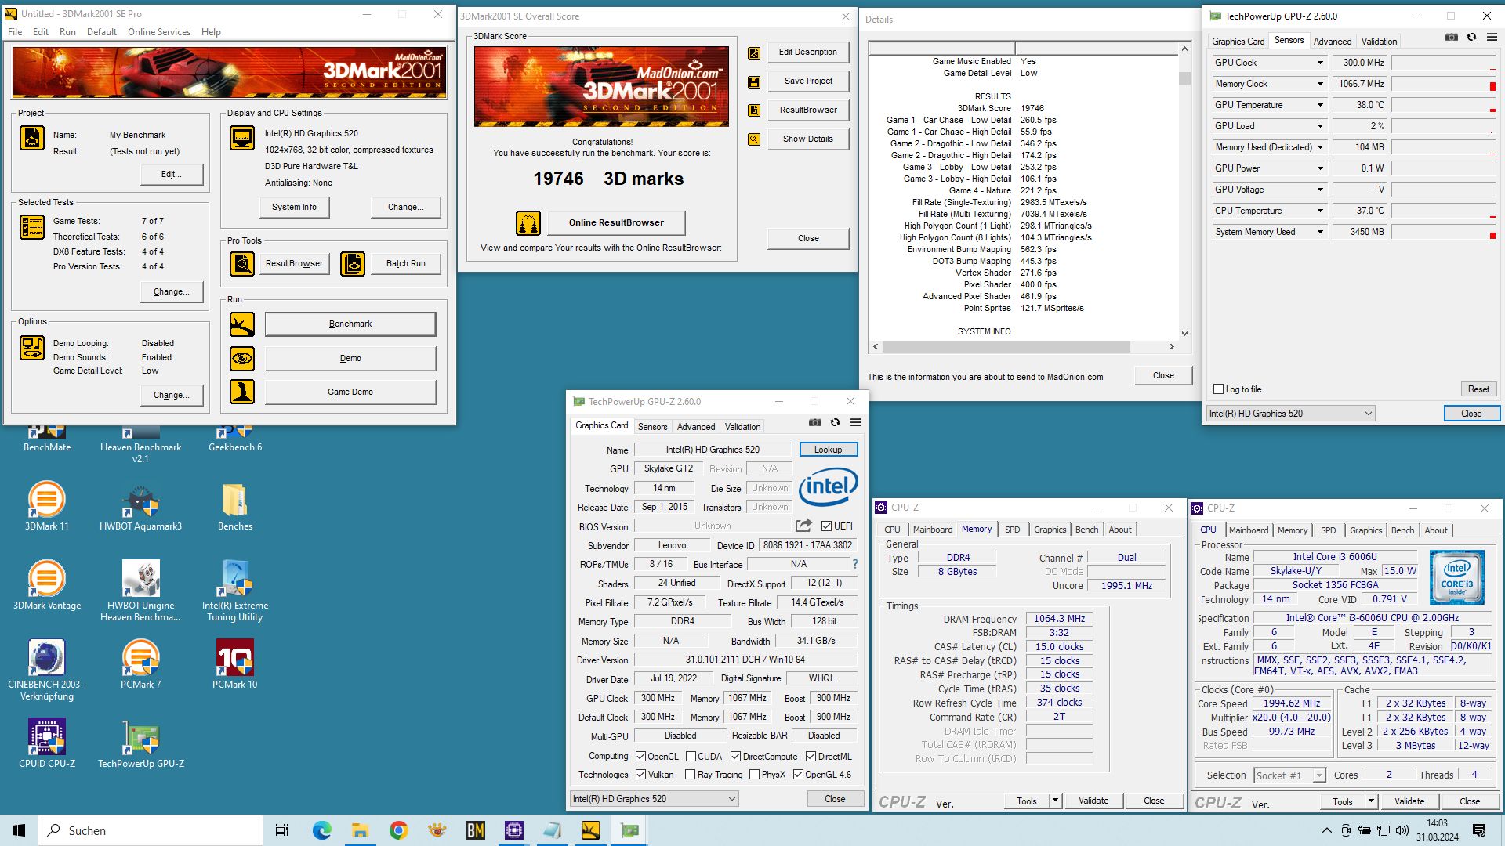Click Edit button in the Project section
The image size is (1505, 846).
tap(172, 174)
